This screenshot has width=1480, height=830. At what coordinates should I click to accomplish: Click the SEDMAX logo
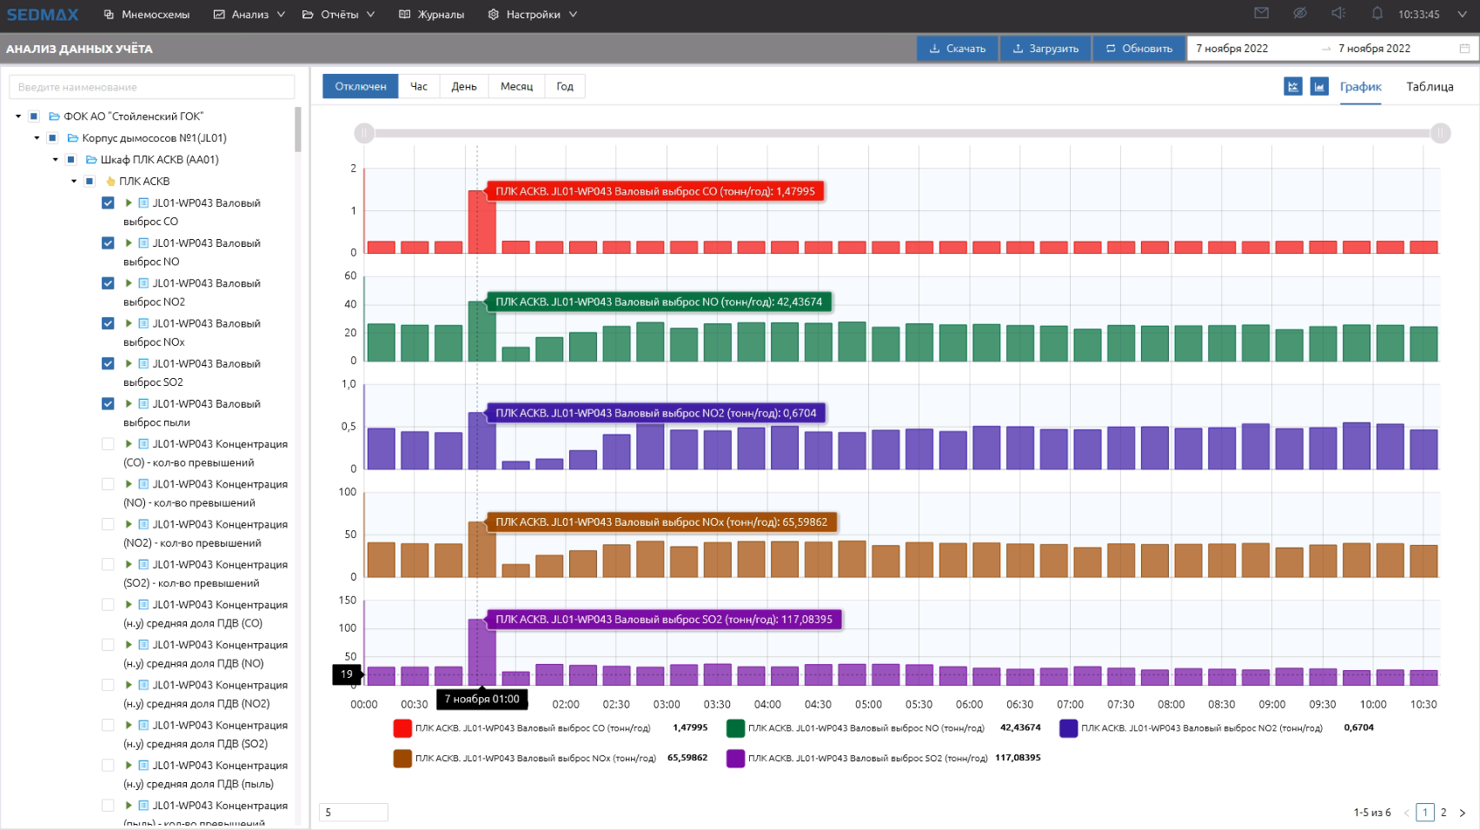click(43, 15)
